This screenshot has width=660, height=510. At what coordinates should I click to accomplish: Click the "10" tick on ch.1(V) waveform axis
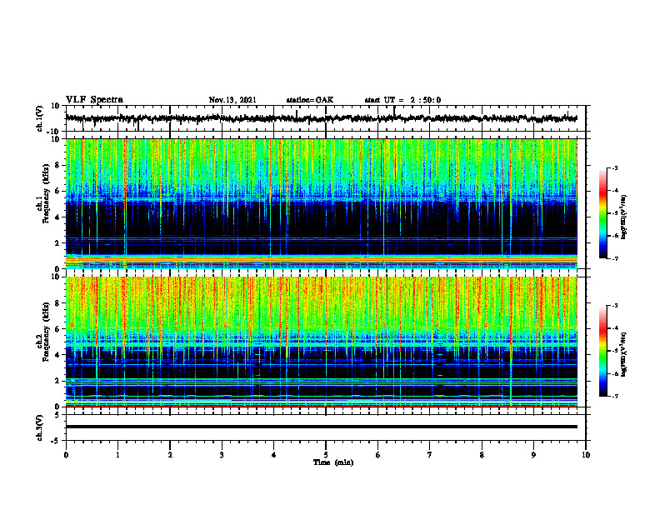coord(56,106)
